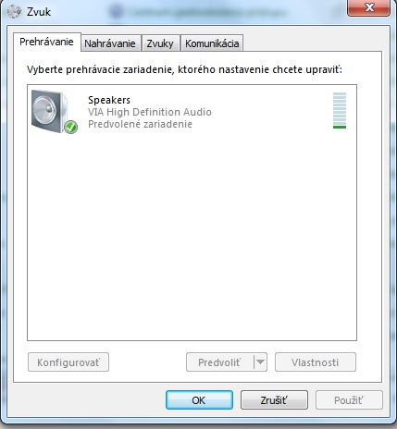This screenshot has width=397, height=429.
Task: Select the Speakers device icon
Action: pyautogui.click(x=54, y=112)
